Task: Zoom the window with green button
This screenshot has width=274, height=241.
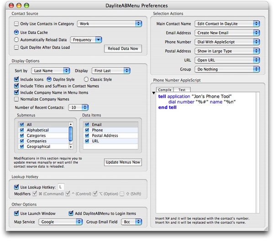Action: (x=26, y=5)
